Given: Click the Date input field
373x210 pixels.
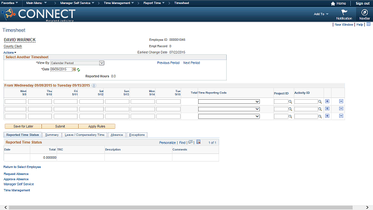Looking at the screenshot, I should (61, 69).
